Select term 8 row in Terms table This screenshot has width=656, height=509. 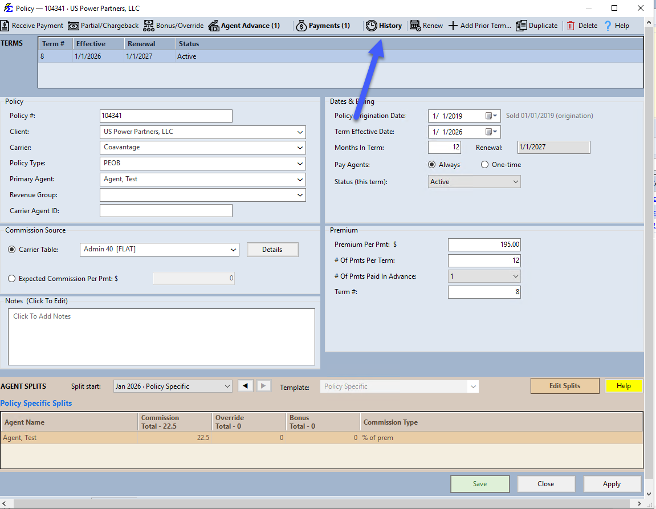[341, 56]
